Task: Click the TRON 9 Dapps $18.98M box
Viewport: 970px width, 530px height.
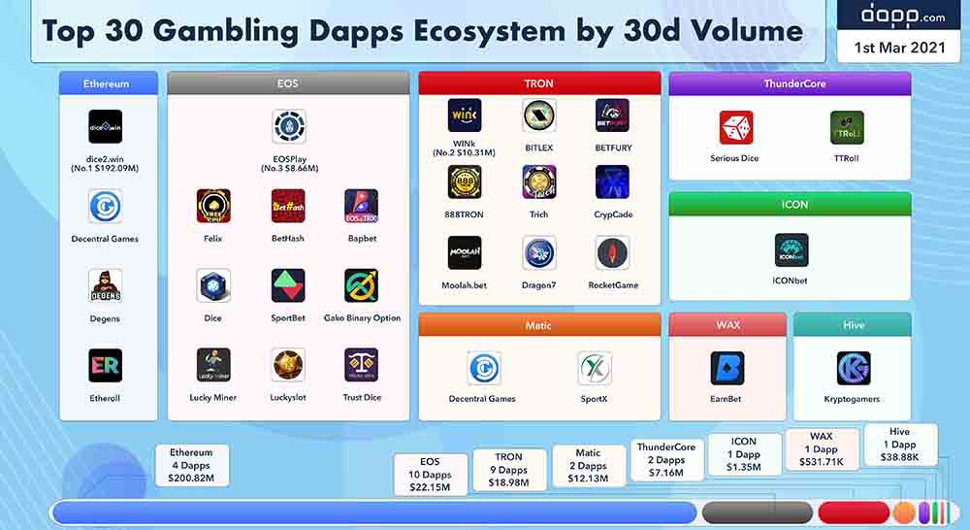Action: click(x=509, y=469)
